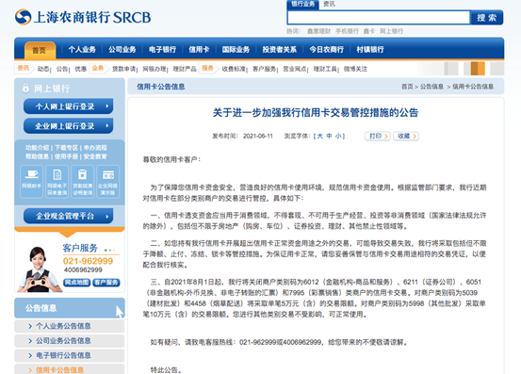Screen dimensions: 521x374
Task: Click 帮助信息 link
Action: [38, 156]
